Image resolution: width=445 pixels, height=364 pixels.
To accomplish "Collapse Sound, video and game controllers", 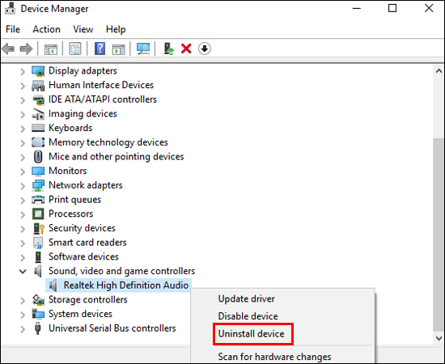I will [x=23, y=271].
